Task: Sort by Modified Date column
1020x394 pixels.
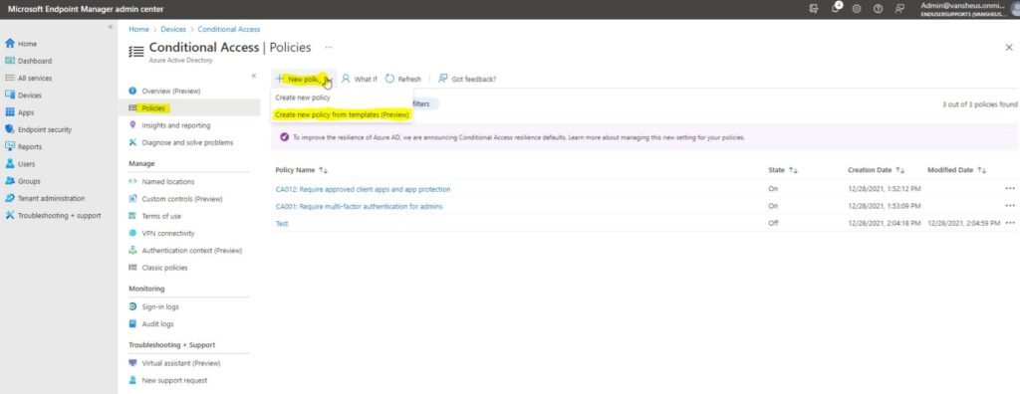Action: (x=957, y=170)
